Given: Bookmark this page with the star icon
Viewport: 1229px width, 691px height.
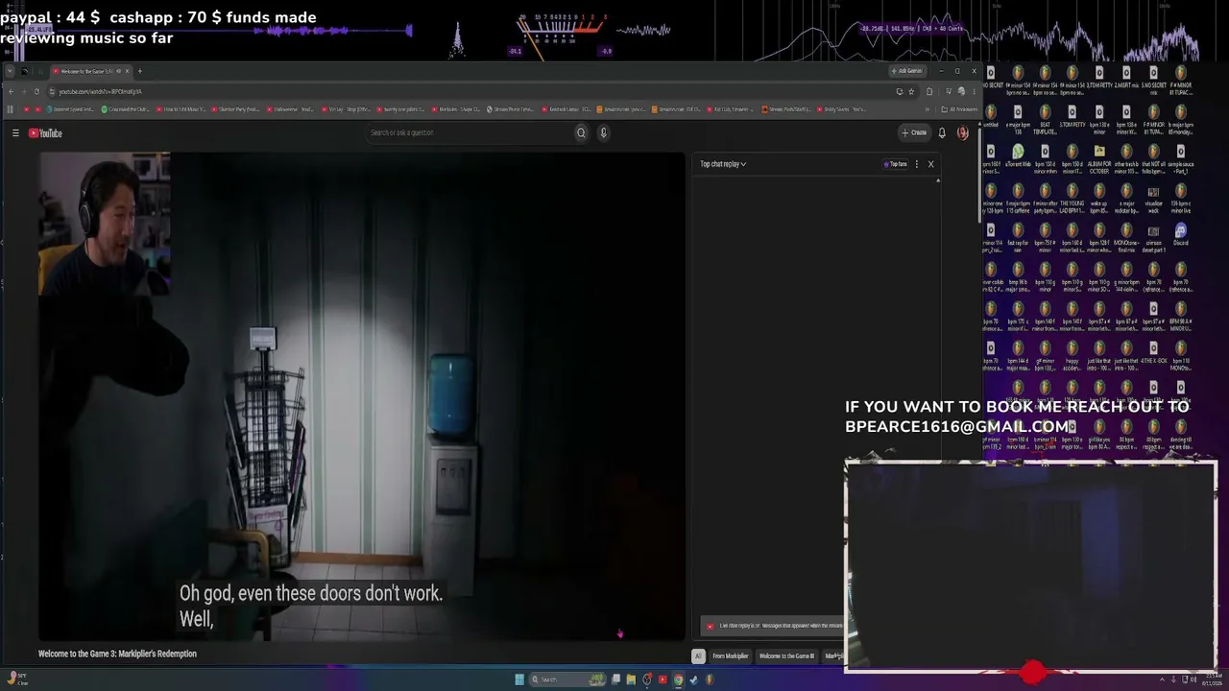Looking at the screenshot, I should pyautogui.click(x=911, y=91).
